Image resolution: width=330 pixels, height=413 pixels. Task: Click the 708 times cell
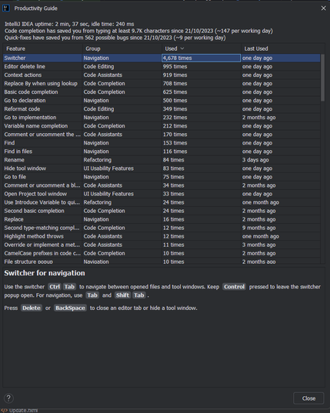pyautogui.click(x=201, y=84)
